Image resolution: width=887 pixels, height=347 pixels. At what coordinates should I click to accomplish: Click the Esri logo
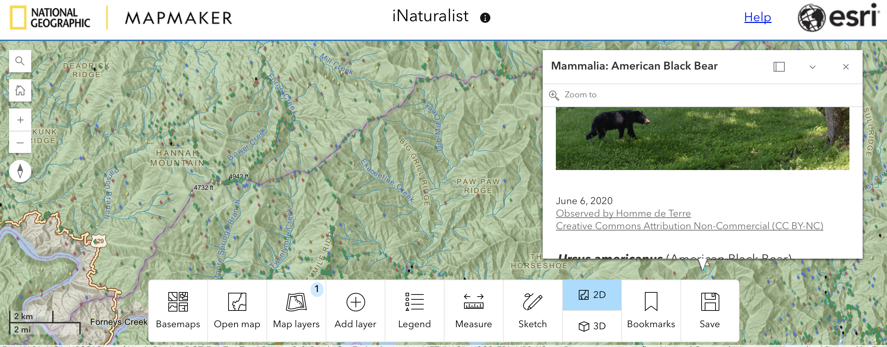838,17
